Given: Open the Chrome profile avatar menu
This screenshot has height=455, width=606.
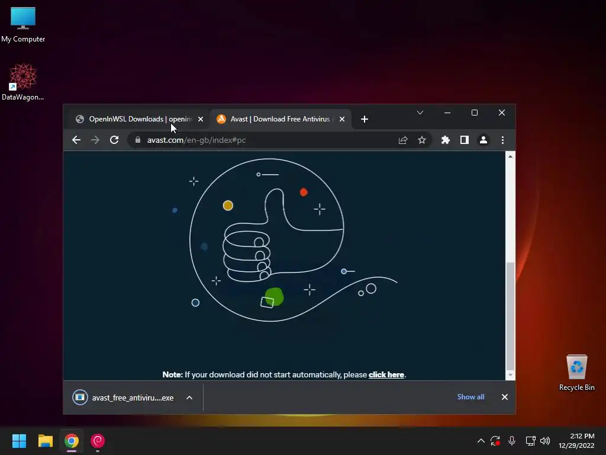Looking at the screenshot, I should click(483, 140).
